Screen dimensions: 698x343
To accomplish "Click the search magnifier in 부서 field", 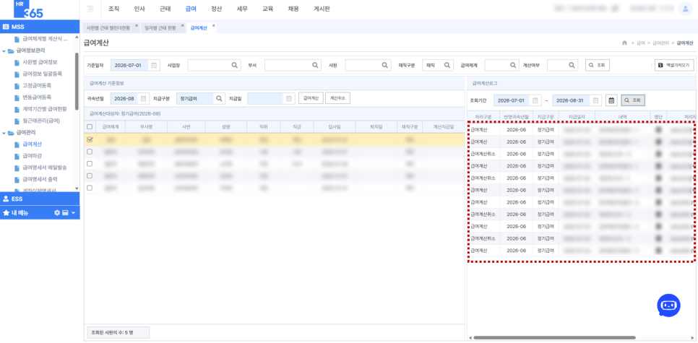I will point(315,66).
